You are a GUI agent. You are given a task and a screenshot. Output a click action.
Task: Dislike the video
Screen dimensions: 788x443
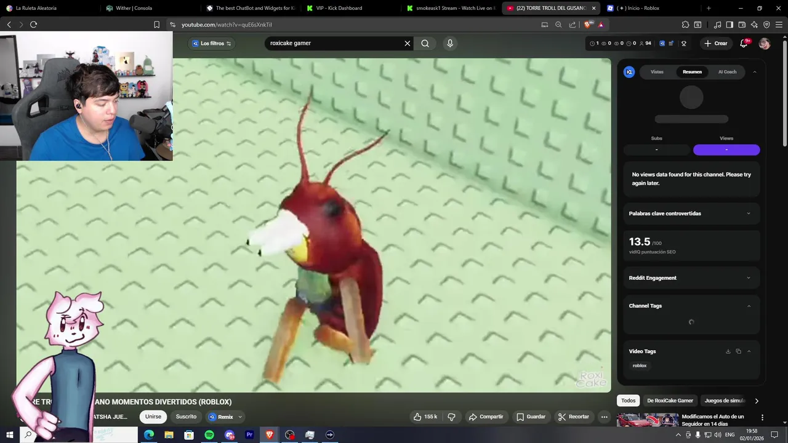(x=451, y=417)
